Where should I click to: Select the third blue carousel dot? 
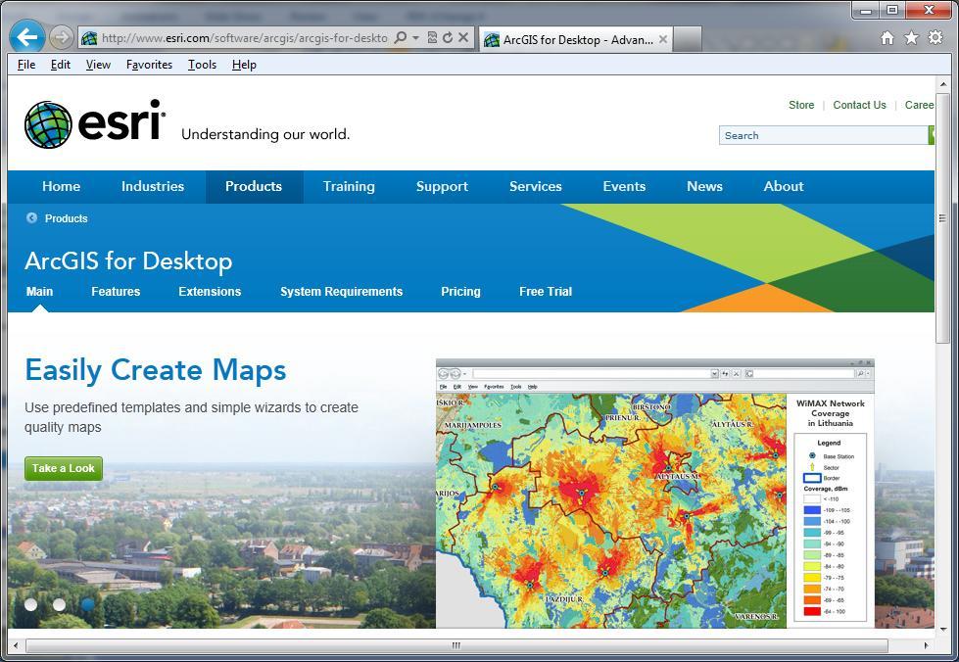[88, 604]
